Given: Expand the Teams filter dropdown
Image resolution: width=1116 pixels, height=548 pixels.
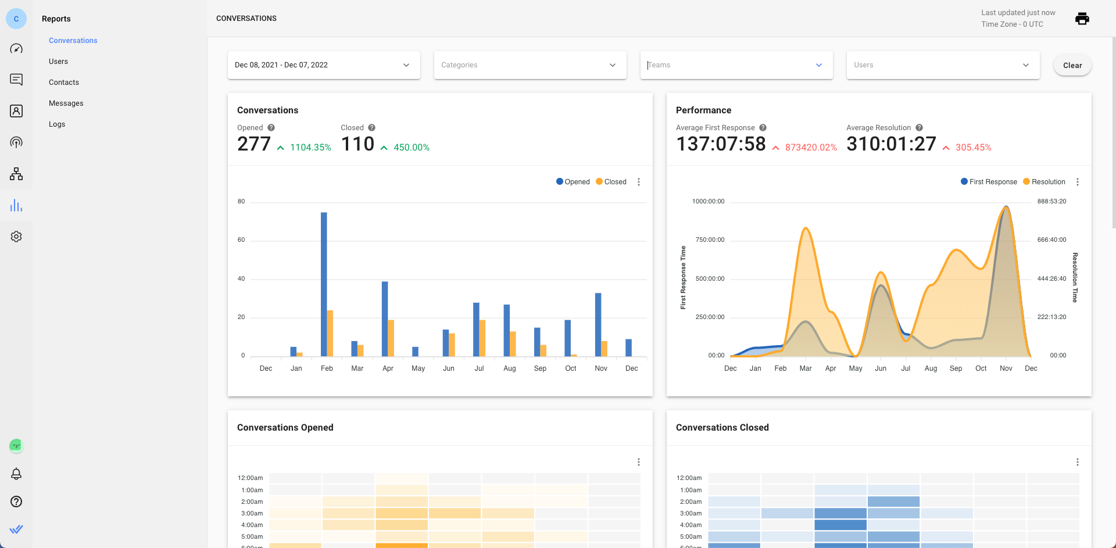Looking at the screenshot, I should [736, 65].
